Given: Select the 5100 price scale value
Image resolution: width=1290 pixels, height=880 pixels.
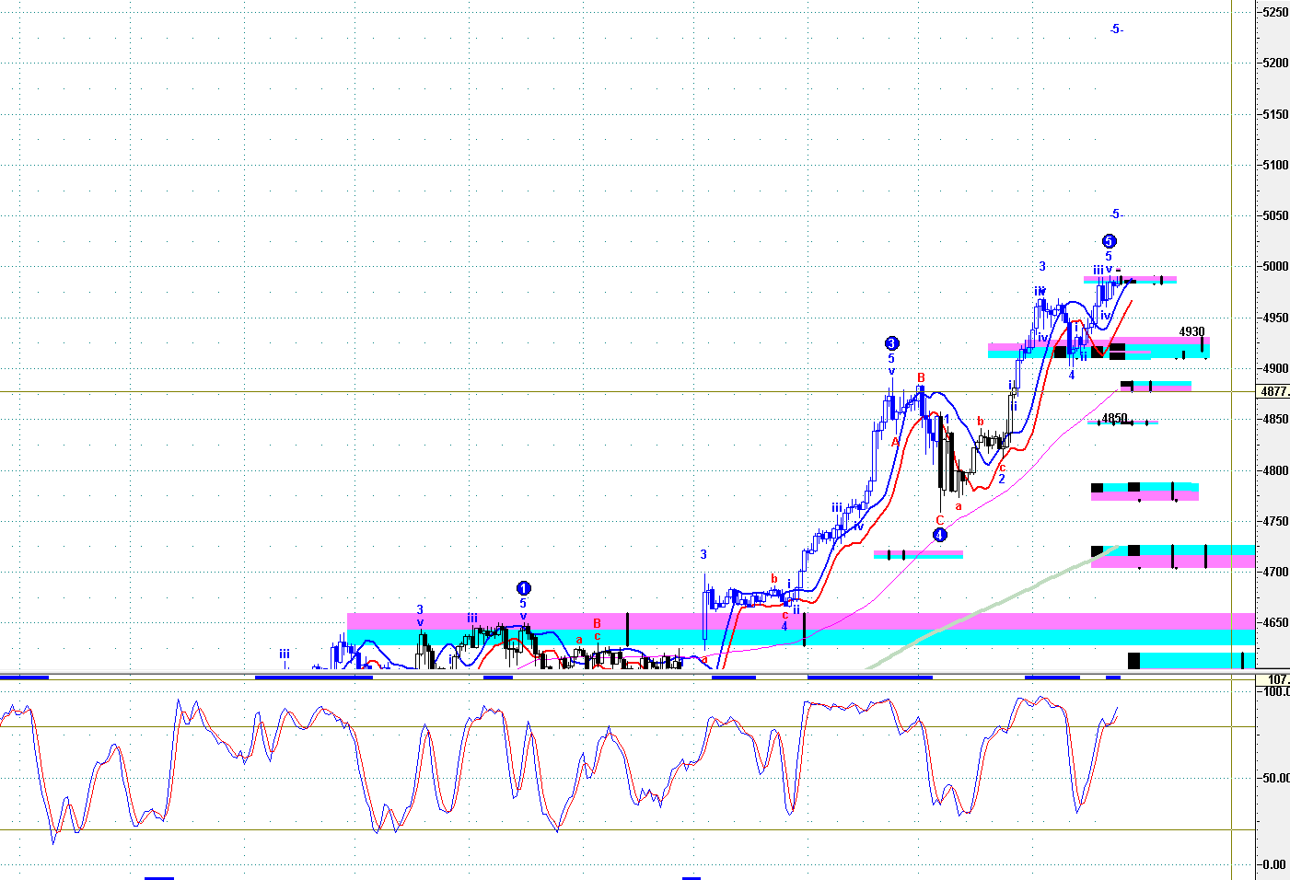Looking at the screenshot, I should (1275, 166).
